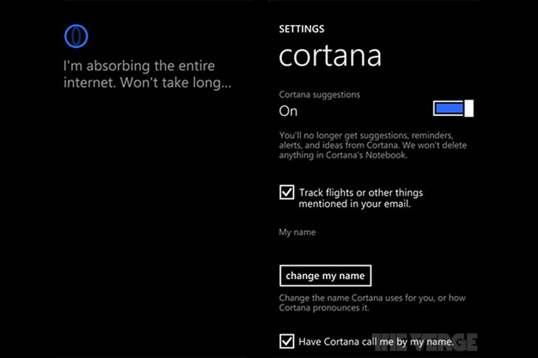Tap the On status text
Image resolution: width=538 pixels, height=358 pixels.
288,111
